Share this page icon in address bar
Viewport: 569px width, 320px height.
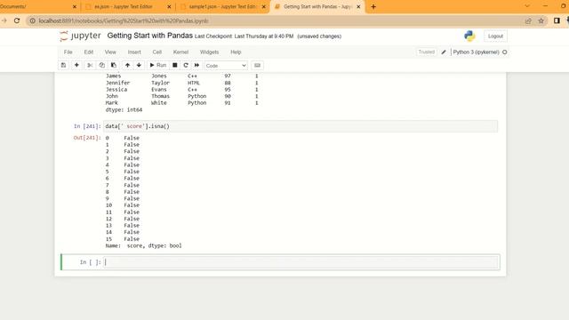528,20
